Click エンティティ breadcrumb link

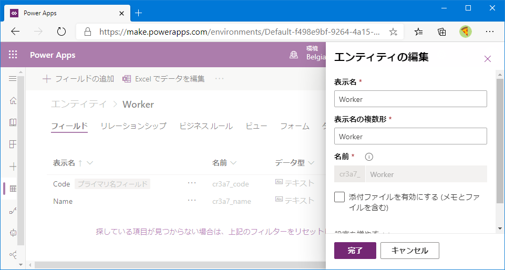point(79,104)
